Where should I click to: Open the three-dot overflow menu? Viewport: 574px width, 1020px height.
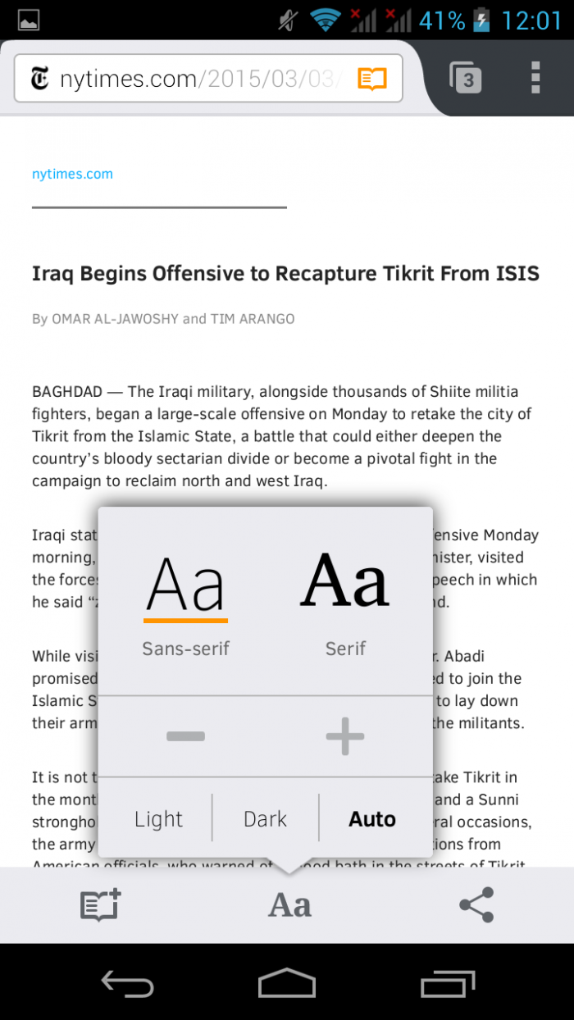pyautogui.click(x=535, y=77)
